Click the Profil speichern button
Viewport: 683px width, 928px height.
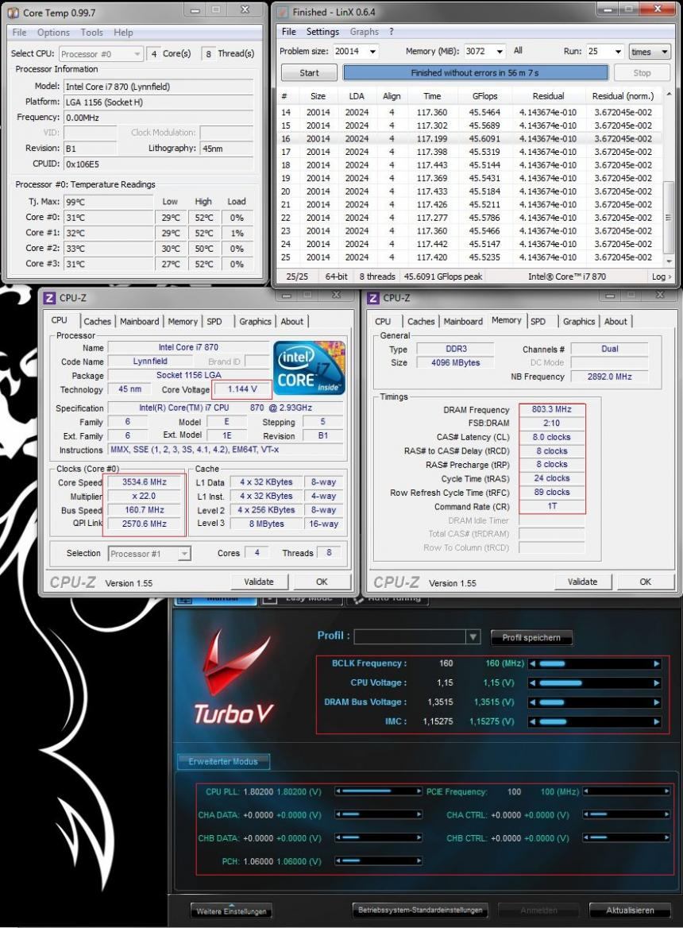531,637
